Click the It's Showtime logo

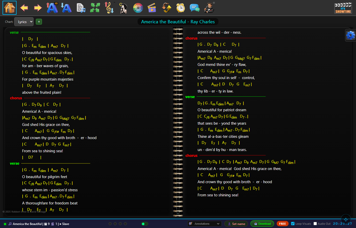(343, 8)
